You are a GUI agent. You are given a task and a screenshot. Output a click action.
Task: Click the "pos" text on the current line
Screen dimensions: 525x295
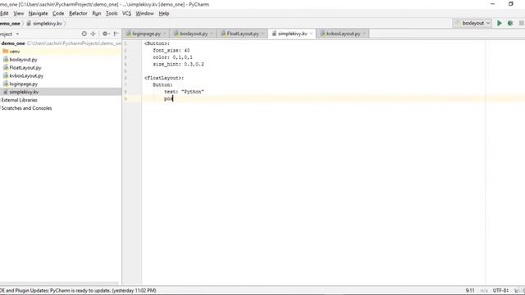click(168, 98)
